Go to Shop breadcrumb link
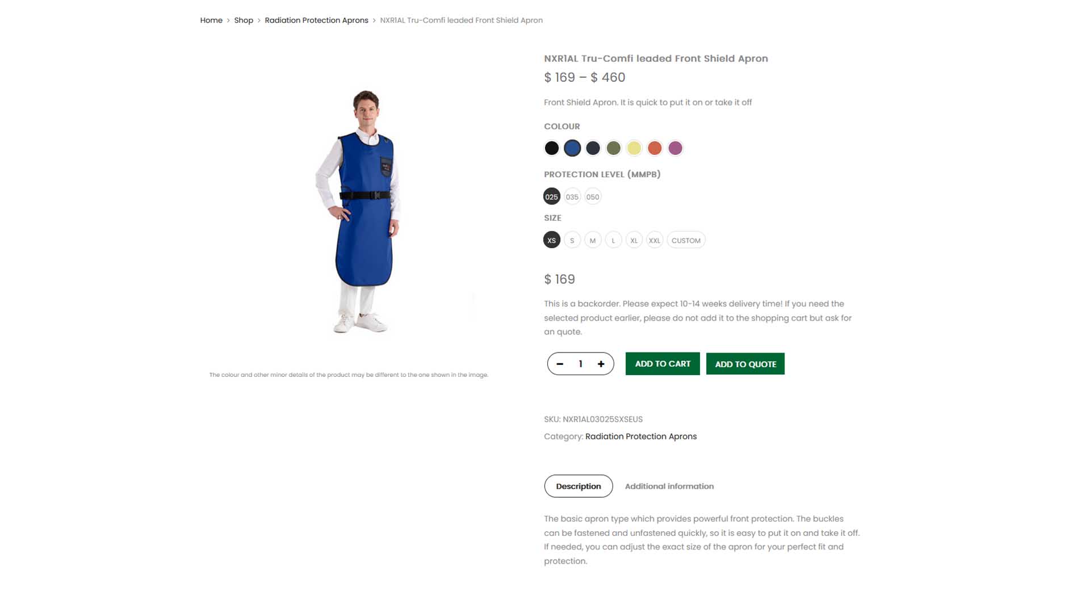This screenshot has height=613, width=1090. 244,20
